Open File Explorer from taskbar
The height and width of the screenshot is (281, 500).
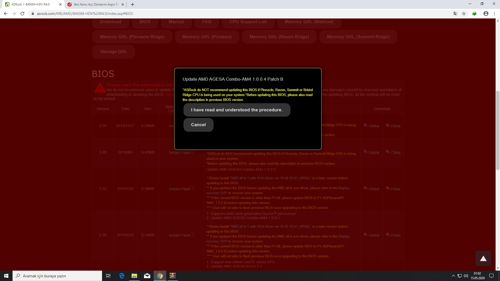tap(134, 276)
